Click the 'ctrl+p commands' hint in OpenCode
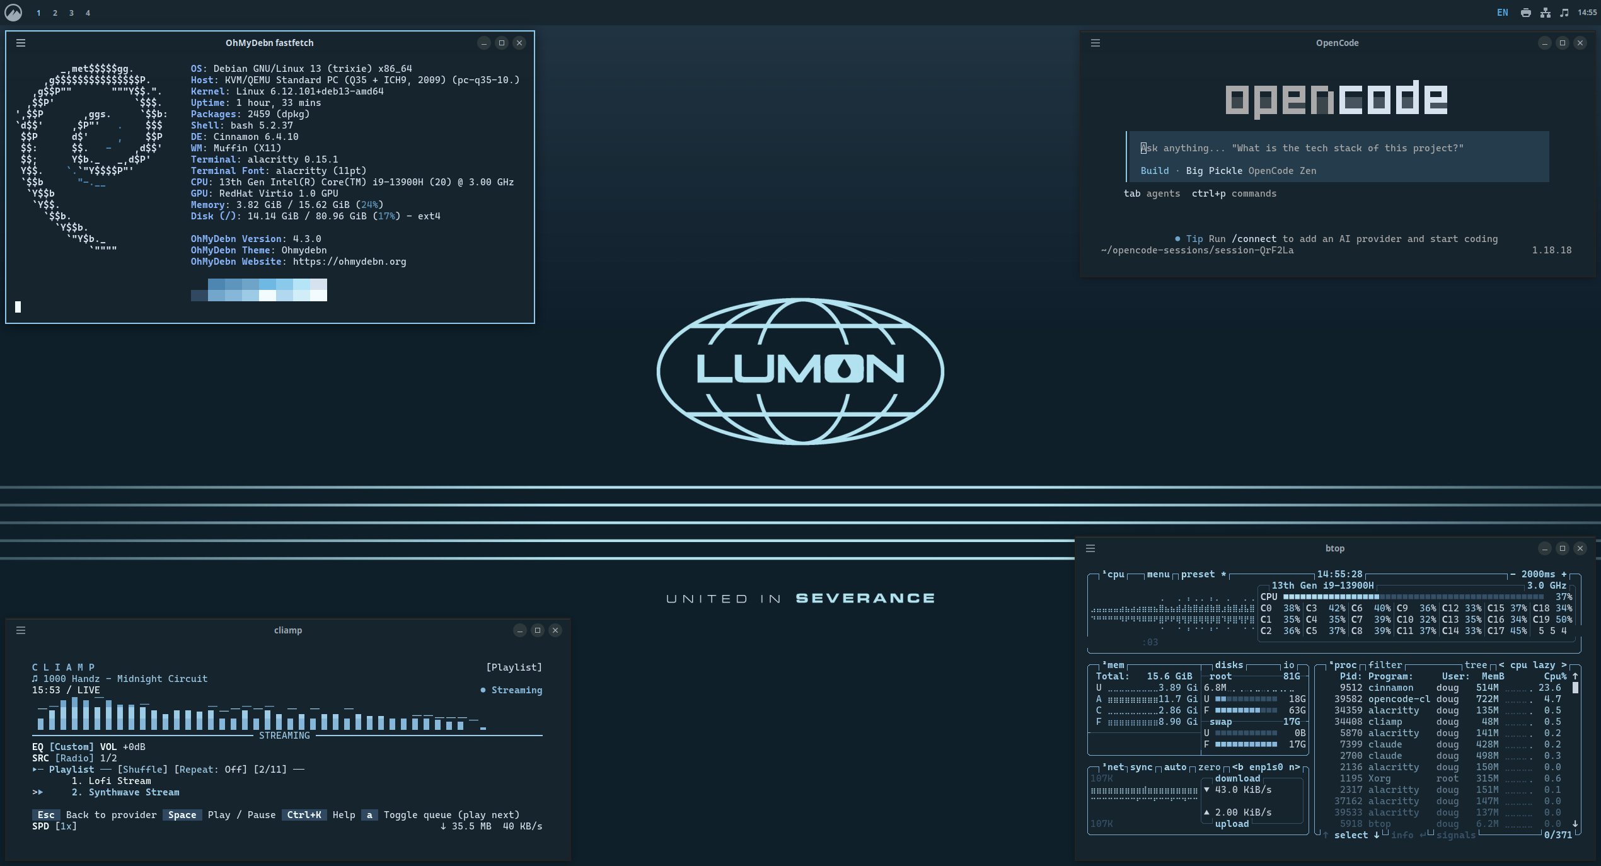This screenshot has height=866, width=1601. pyautogui.click(x=1234, y=193)
